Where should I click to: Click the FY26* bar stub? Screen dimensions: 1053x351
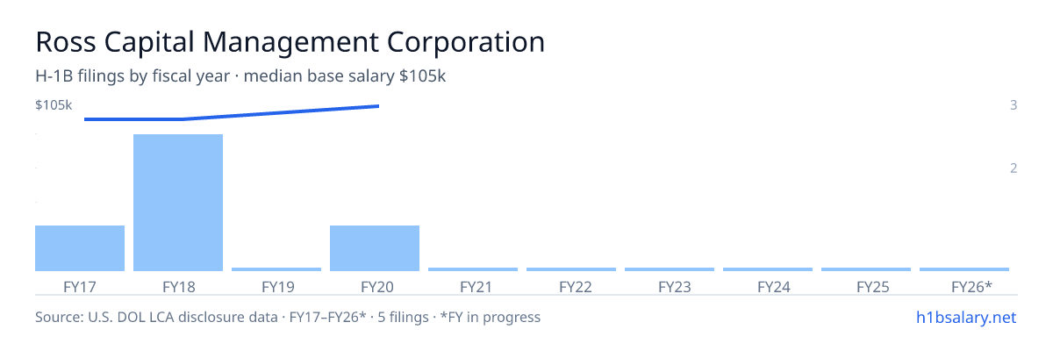(x=964, y=269)
